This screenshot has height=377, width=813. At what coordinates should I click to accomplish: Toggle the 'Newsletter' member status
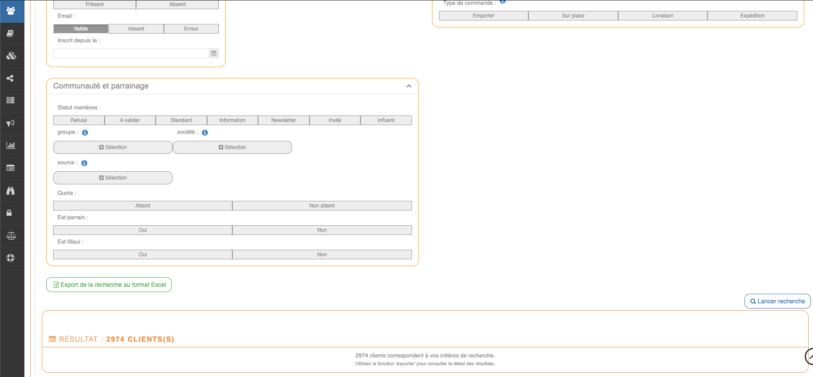[x=283, y=120]
